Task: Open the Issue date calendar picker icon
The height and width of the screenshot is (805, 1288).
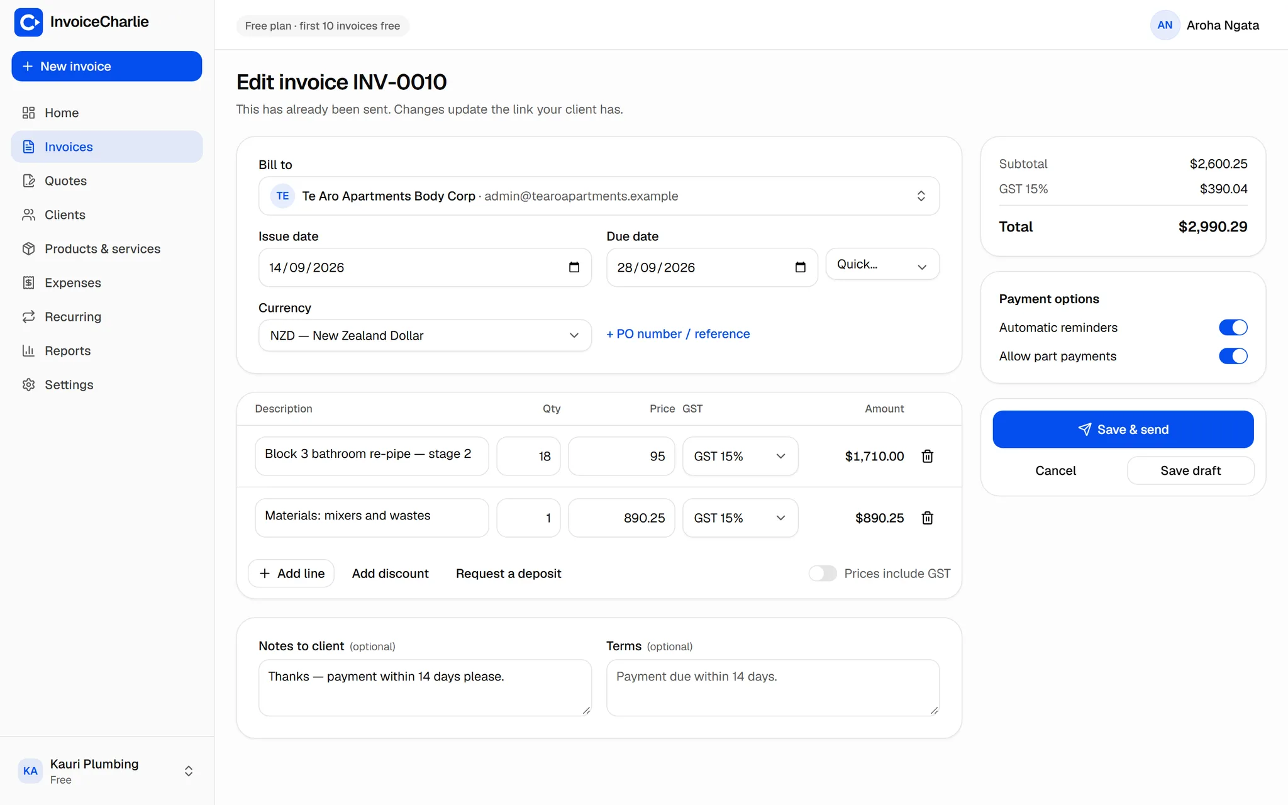Action: (x=574, y=267)
